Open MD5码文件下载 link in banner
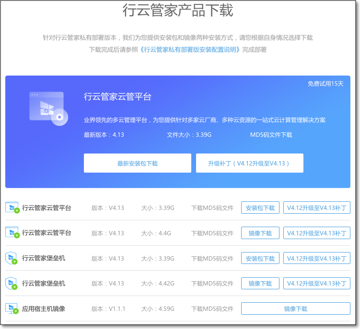 click(271, 135)
